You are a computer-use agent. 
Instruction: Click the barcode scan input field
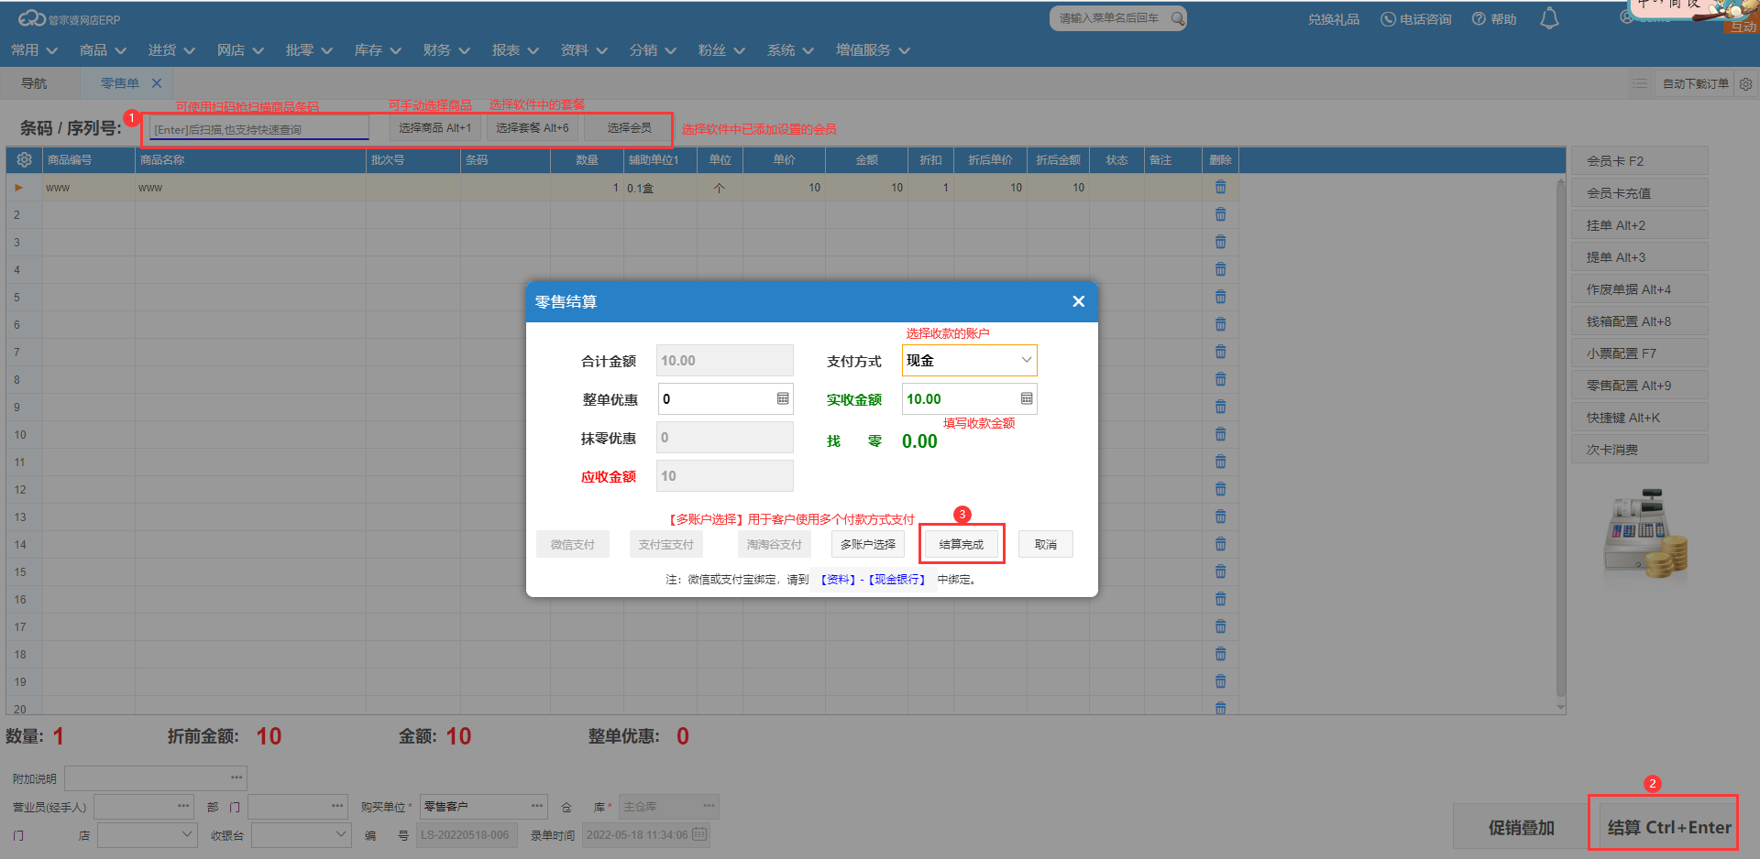point(259,129)
